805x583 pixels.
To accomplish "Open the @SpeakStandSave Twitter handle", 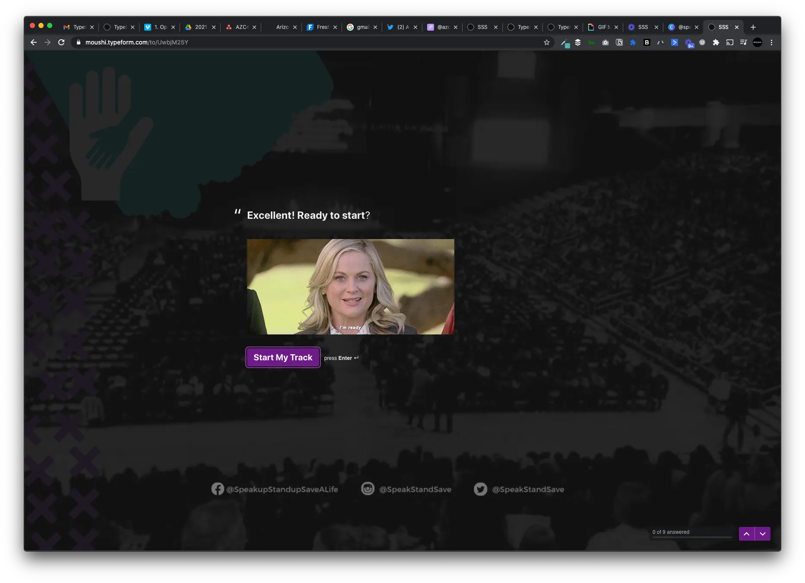I will pyautogui.click(x=528, y=489).
